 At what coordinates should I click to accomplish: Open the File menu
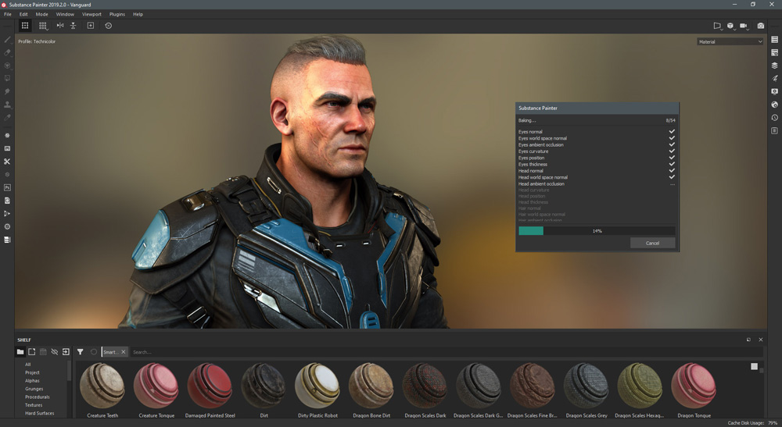click(x=8, y=14)
